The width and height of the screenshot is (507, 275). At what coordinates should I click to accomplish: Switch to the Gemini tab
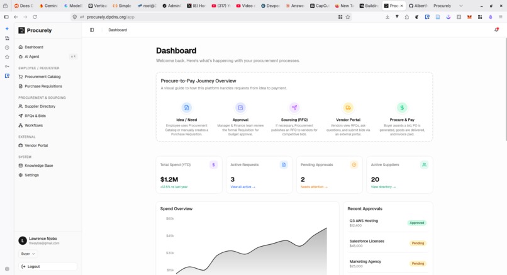48,6
